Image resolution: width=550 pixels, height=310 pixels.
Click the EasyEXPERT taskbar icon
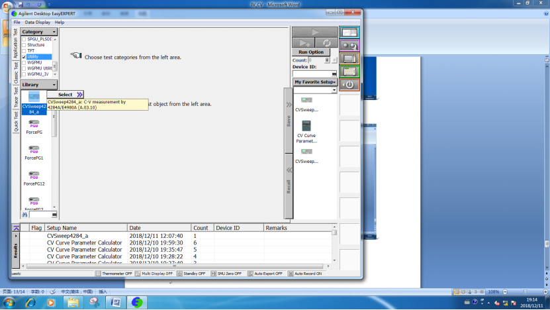click(137, 302)
